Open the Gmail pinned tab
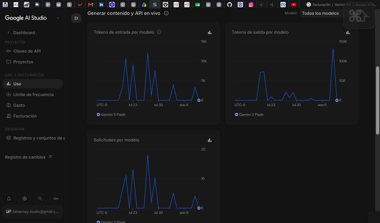 91,5
